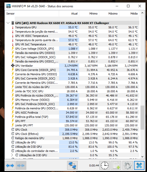The width and height of the screenshot is (147, 172).
Task: Click lightning icon of GPU Core Corrente row
Action: pos(13,70)
